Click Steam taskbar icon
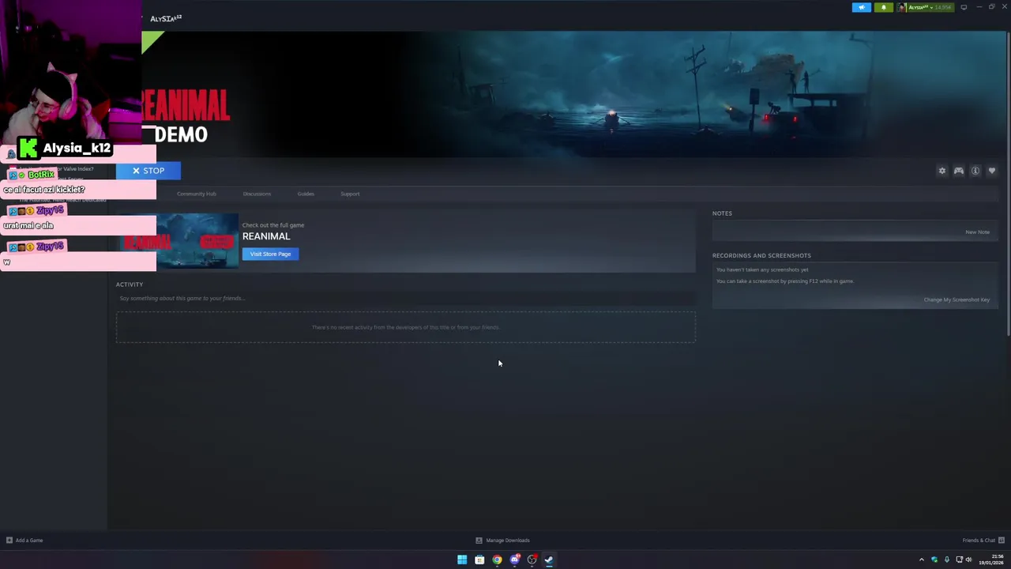1011x569 pixels. [549, 560]
